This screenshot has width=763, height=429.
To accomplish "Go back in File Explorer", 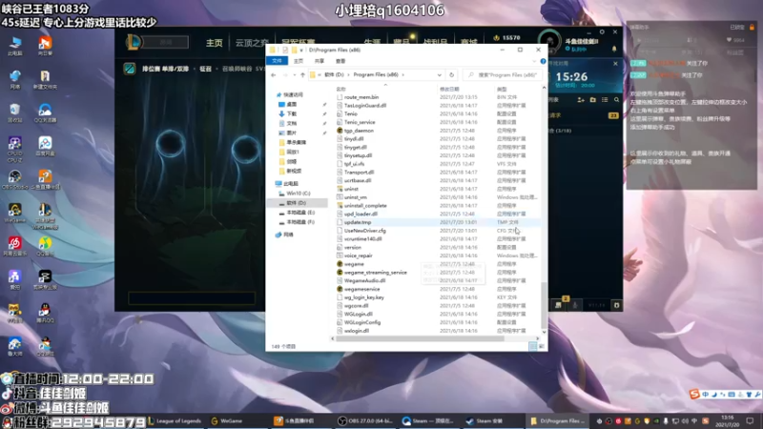I will (x=274, y=75).
